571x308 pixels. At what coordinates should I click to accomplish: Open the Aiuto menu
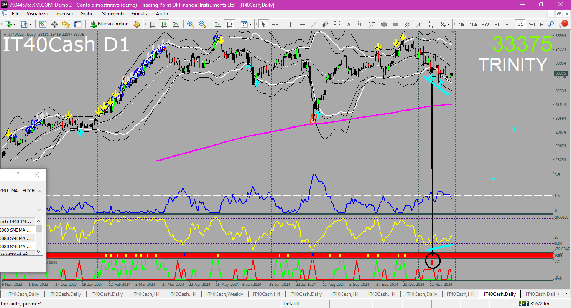click(162, 14)
